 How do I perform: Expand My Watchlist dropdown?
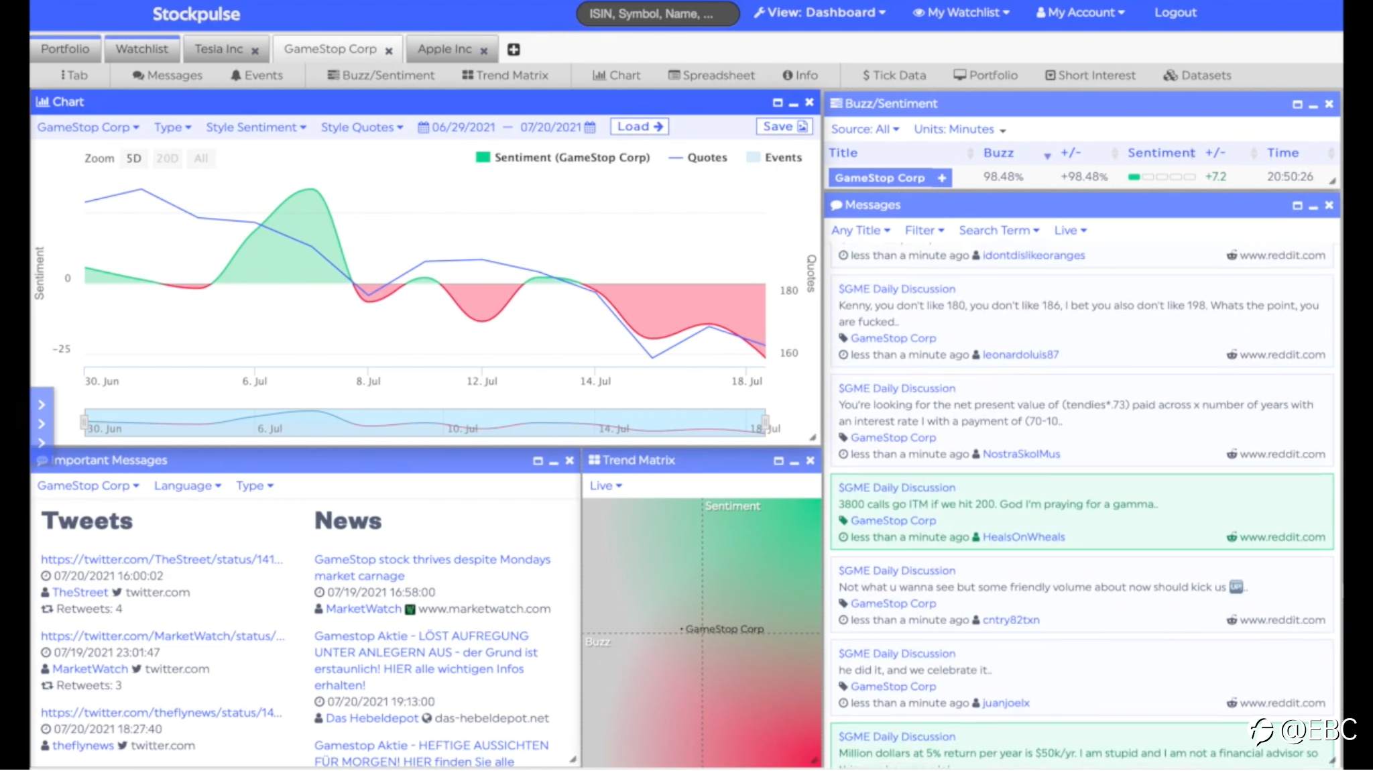pyautogui.click(x=961, y=13)
